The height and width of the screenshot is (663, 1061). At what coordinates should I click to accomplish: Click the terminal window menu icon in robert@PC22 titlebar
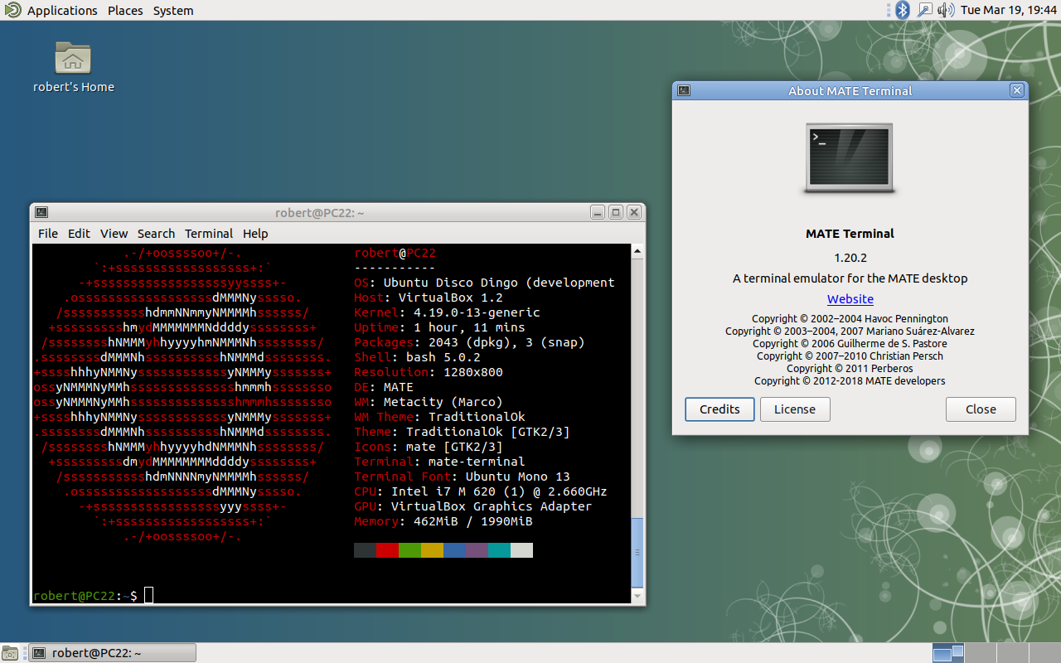click(x=41, y=213)
